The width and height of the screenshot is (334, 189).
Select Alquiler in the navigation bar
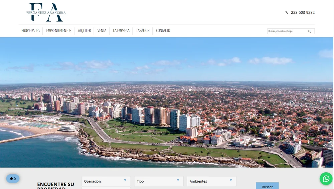pyautogui.click(x=84, y=31)
